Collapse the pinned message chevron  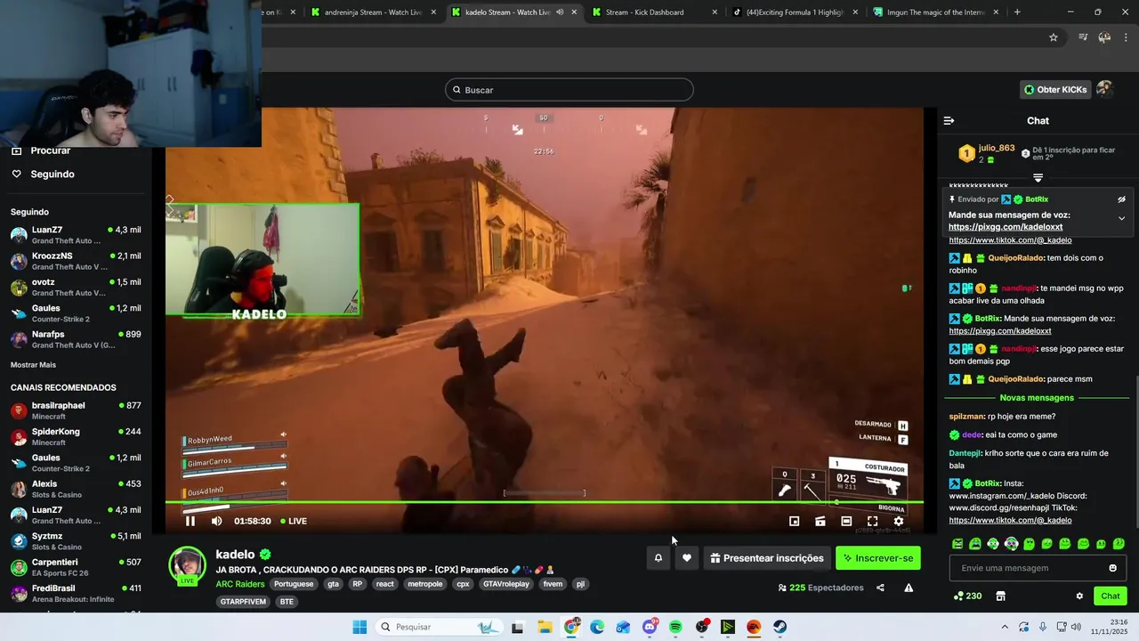pos(1121,218)
